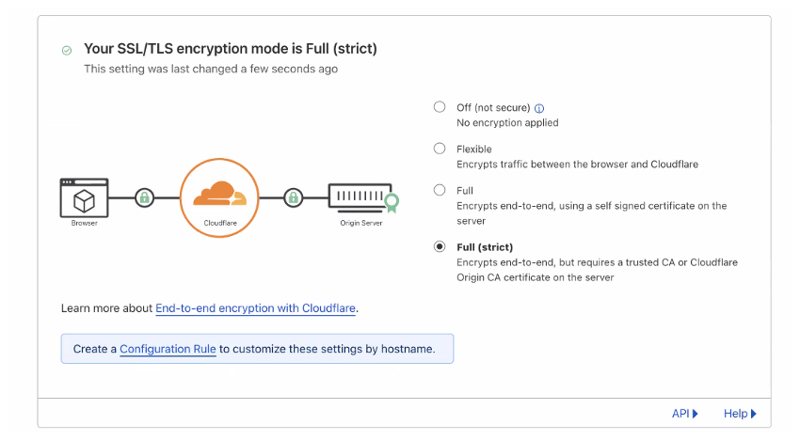Click the certificate badge on Origin Server
This screenshot has height=441, width=800.
(392, 201)
